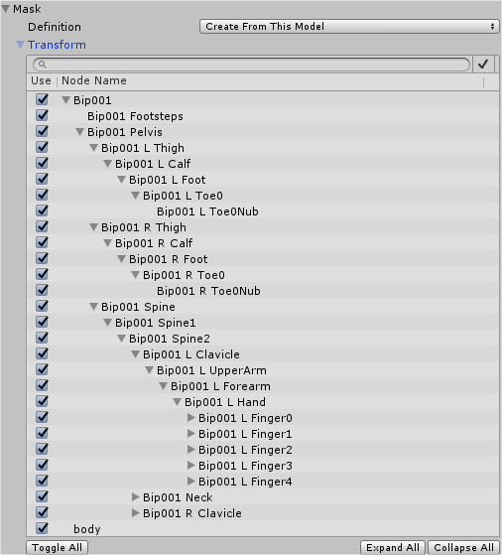The image size is (502, 555).
Task: Click the 'Node Name' column header
Action: click(x=94, y=80)
